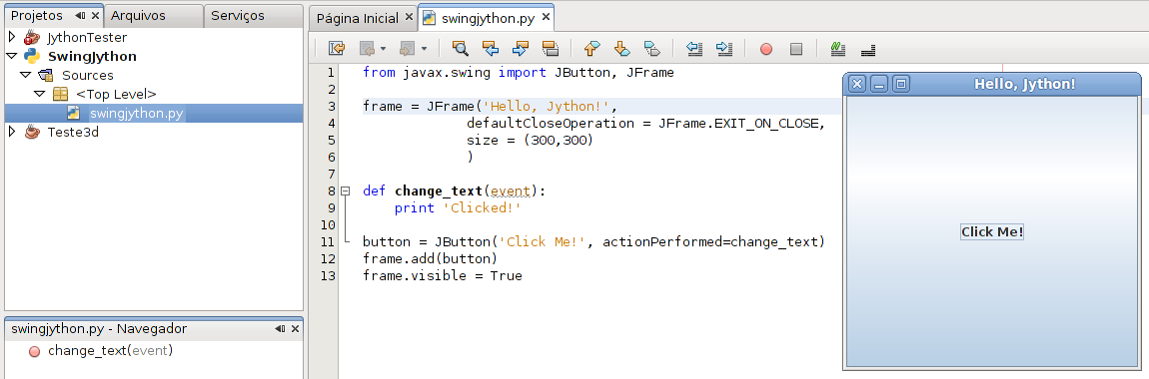Toggle Highlight Search icon

coord(551,49)
